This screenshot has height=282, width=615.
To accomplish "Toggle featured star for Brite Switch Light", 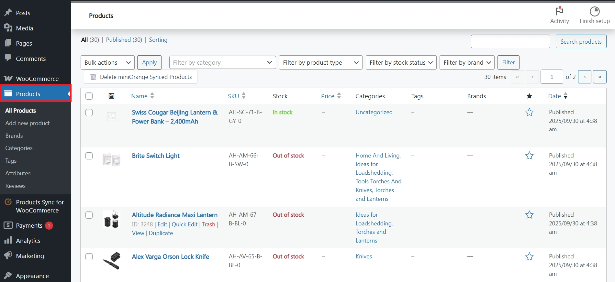I will point(529,156).
